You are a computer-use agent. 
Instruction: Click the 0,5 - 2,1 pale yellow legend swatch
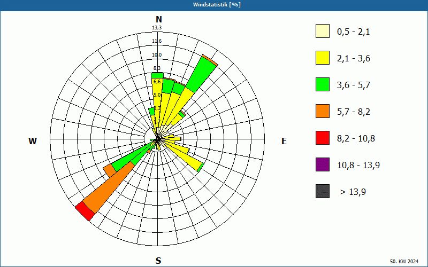click(x=323, y=31)
